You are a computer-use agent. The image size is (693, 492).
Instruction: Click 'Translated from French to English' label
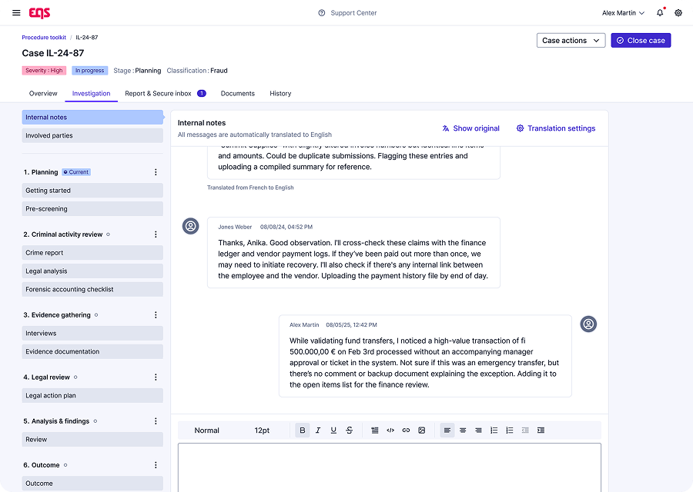coord(250,188)
